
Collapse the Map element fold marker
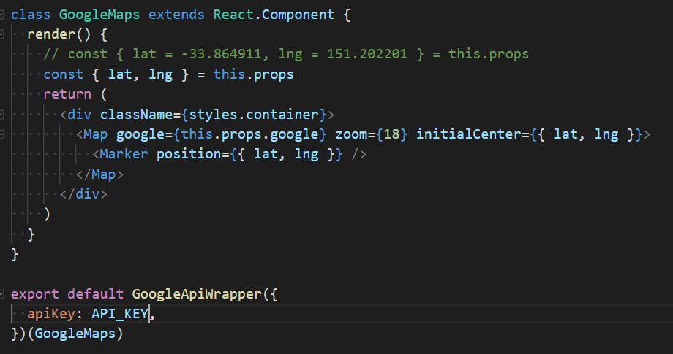[x=1, y=134]
